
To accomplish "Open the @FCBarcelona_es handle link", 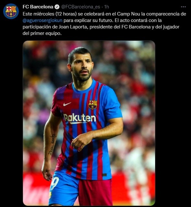I will [81, 7].
